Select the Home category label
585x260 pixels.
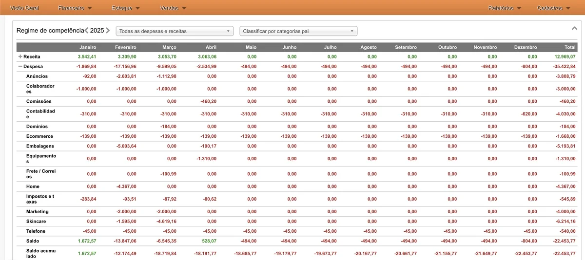(33, 186)
